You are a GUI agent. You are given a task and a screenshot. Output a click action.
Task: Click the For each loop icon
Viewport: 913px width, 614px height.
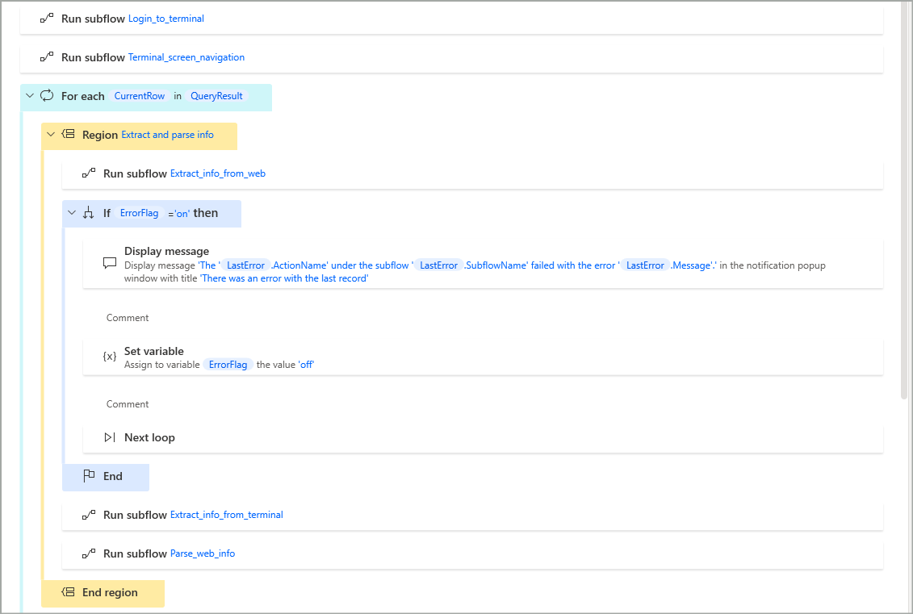[47, 96]
